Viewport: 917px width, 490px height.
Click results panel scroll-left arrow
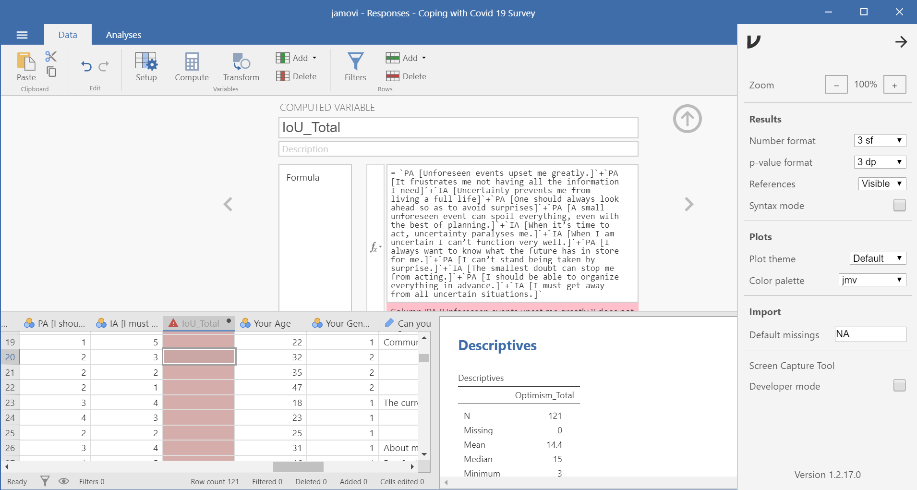(446, 482)
